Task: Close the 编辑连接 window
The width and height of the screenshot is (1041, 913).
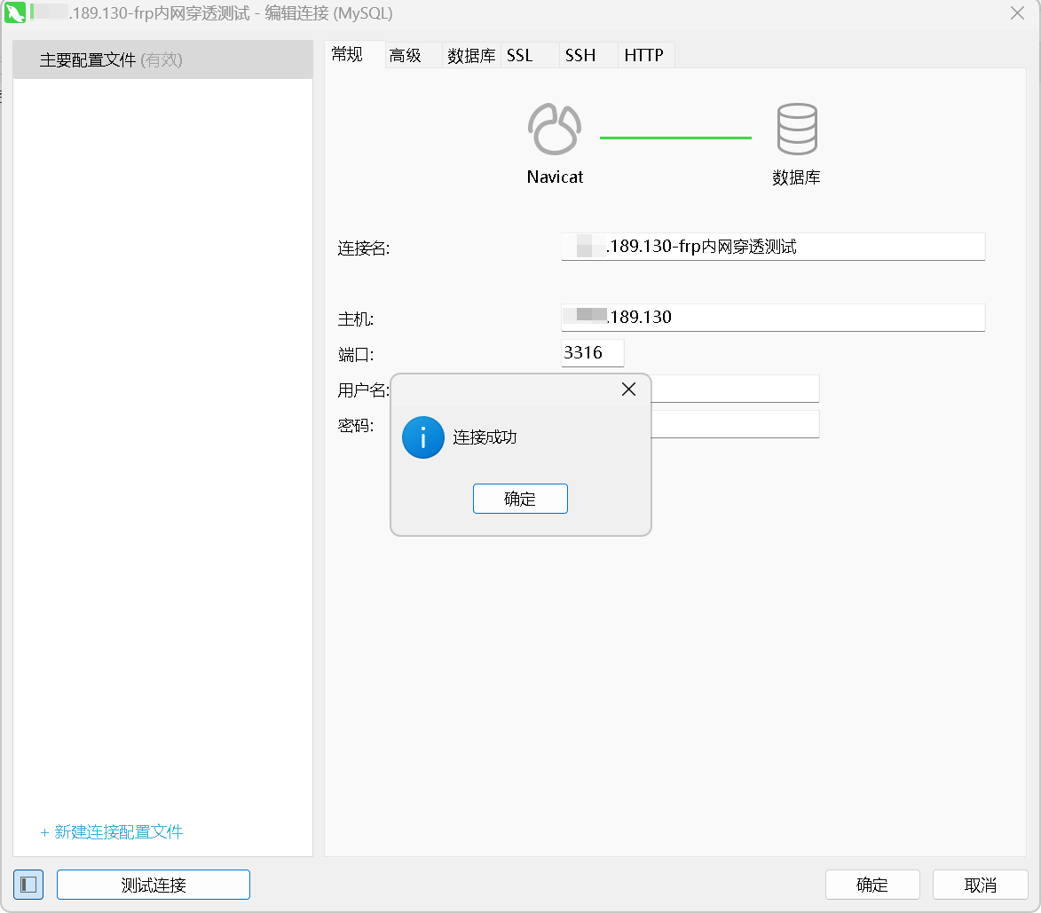Action: click(1017, 13)
